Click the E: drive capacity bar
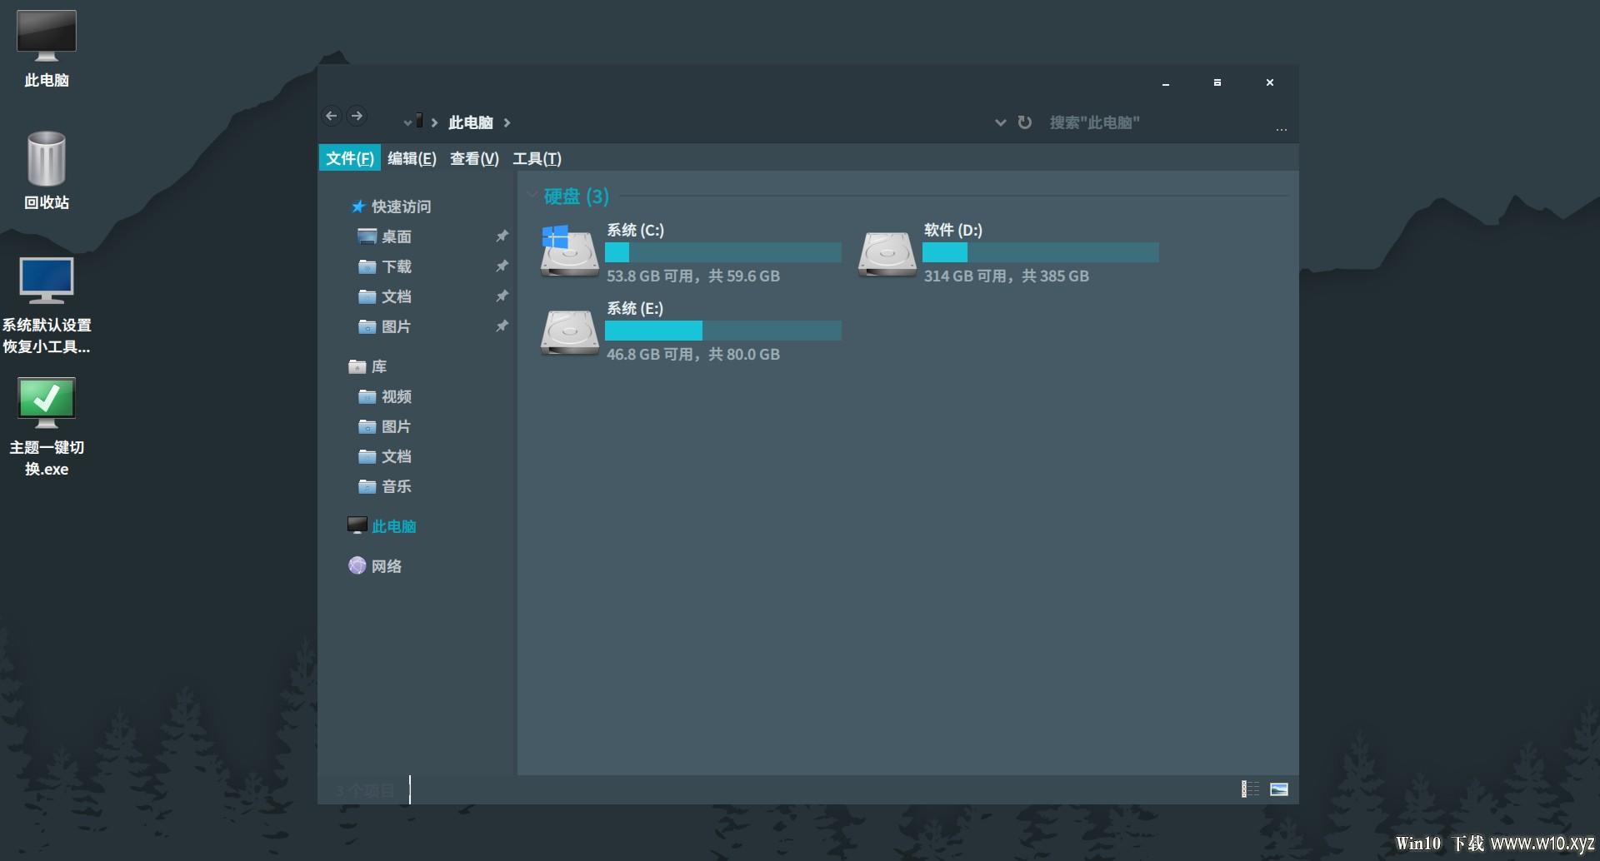 722,331
